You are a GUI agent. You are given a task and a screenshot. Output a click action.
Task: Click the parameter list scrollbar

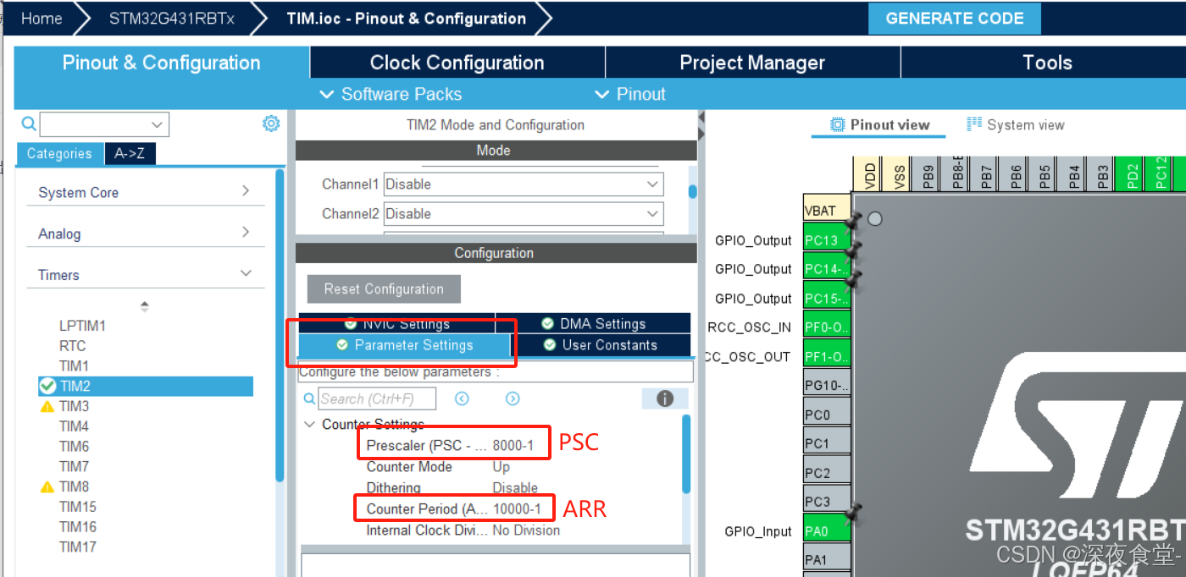(686, 453)
